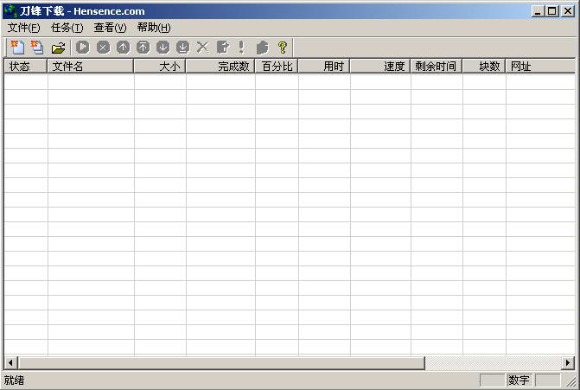Image resolution: width=580 pixels, height=390 pixels.
Task: Click the 就绪 status bar text
Action: tap(14, 380)
